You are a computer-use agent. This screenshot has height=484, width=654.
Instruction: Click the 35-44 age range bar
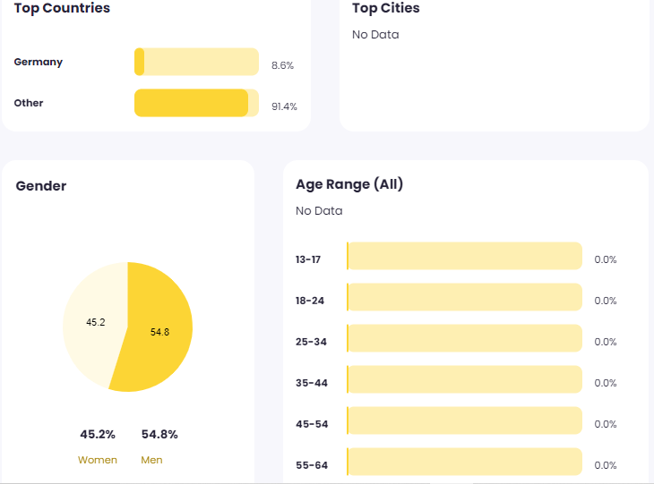pos(464,379)
